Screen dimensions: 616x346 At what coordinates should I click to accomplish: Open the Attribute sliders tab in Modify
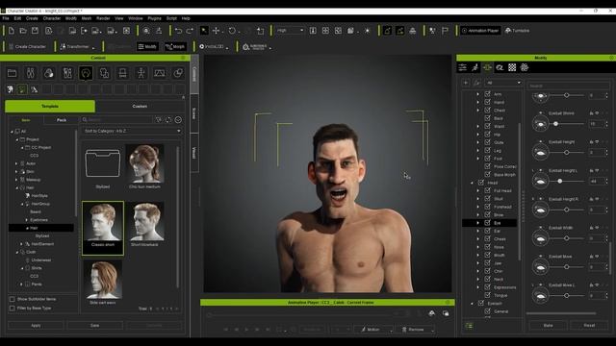(x=463, y=67)
